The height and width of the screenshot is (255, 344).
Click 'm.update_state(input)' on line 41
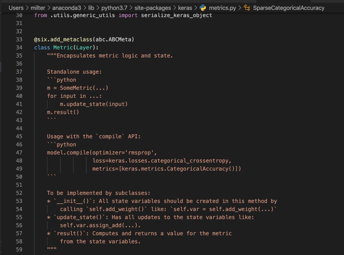tap(94, 104)
